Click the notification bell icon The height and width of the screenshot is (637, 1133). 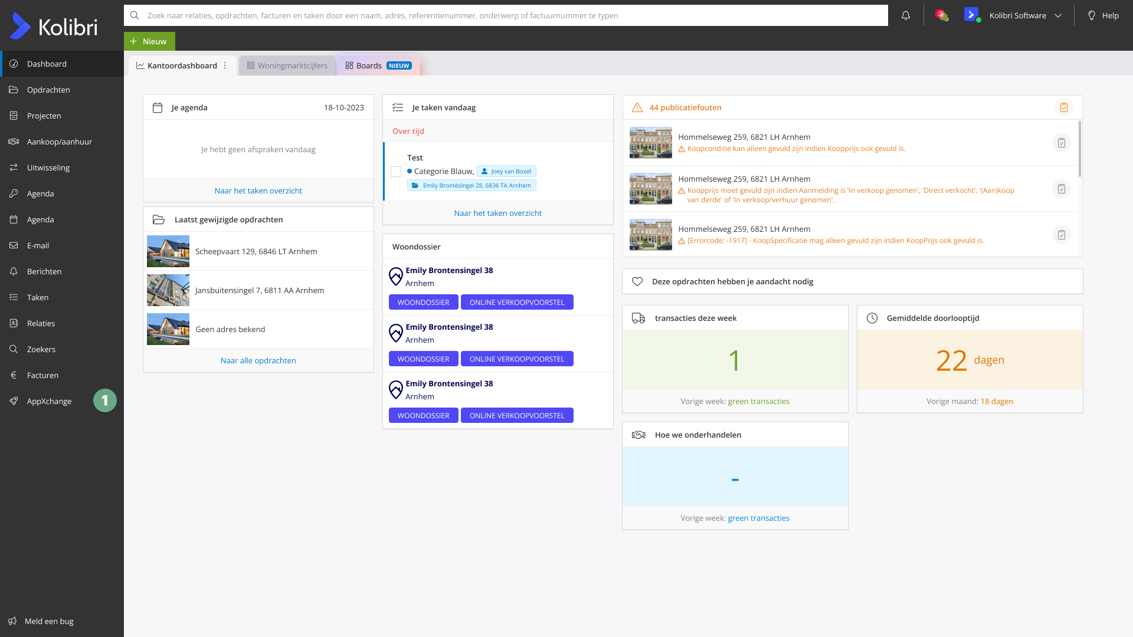click(905, 16)
